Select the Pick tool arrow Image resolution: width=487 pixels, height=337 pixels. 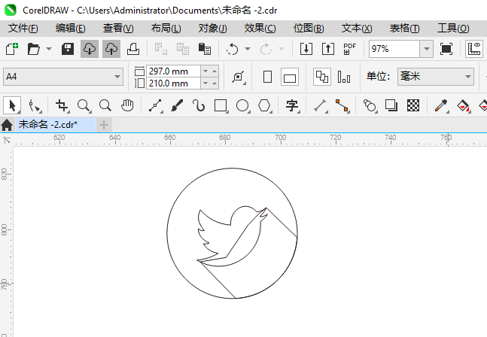click(12, 105)
